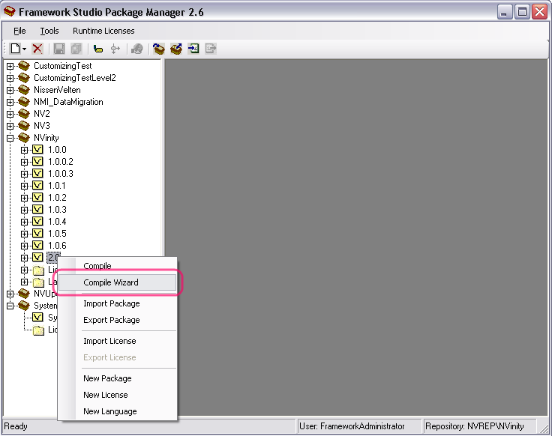Expand the NMI_DataMigration node
552x436 pixels.
tap(10, 102)
